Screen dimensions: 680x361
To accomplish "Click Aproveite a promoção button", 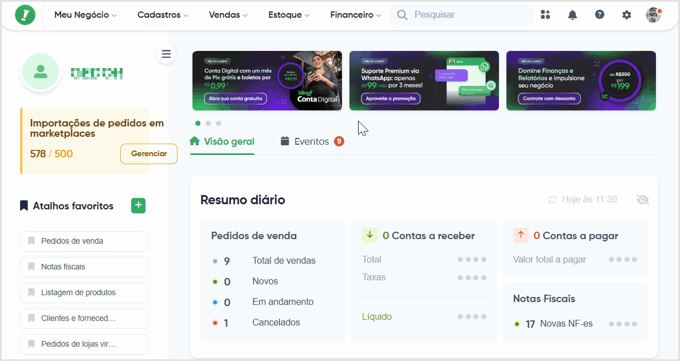I will tap(391, 99).
